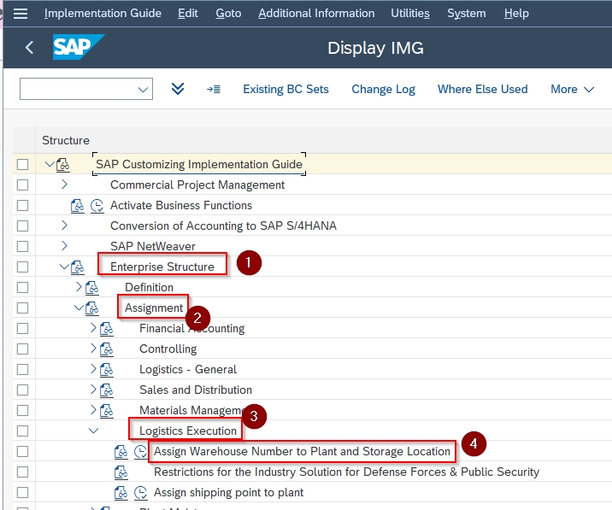Execute activity icon for Assign Warehouse Number

[140, 452]
